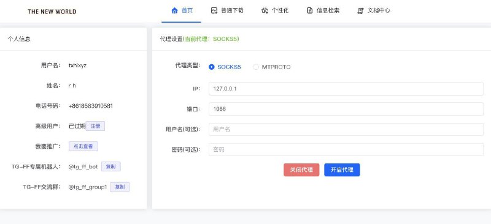This screenshot has height=224, width=491.
Task: Click the 文档中心 scroll document icon
Action: point(360,11)
